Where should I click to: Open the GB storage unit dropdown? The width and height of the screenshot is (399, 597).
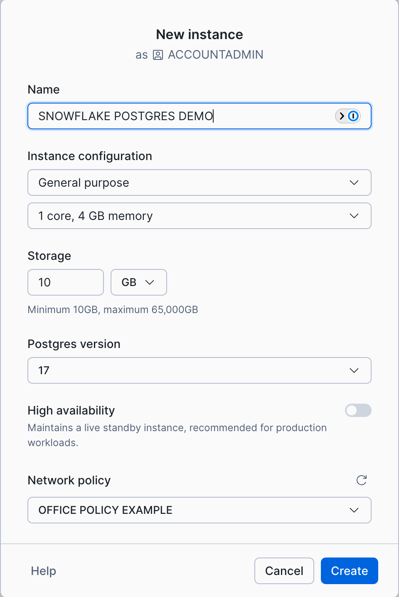point(138,282)
